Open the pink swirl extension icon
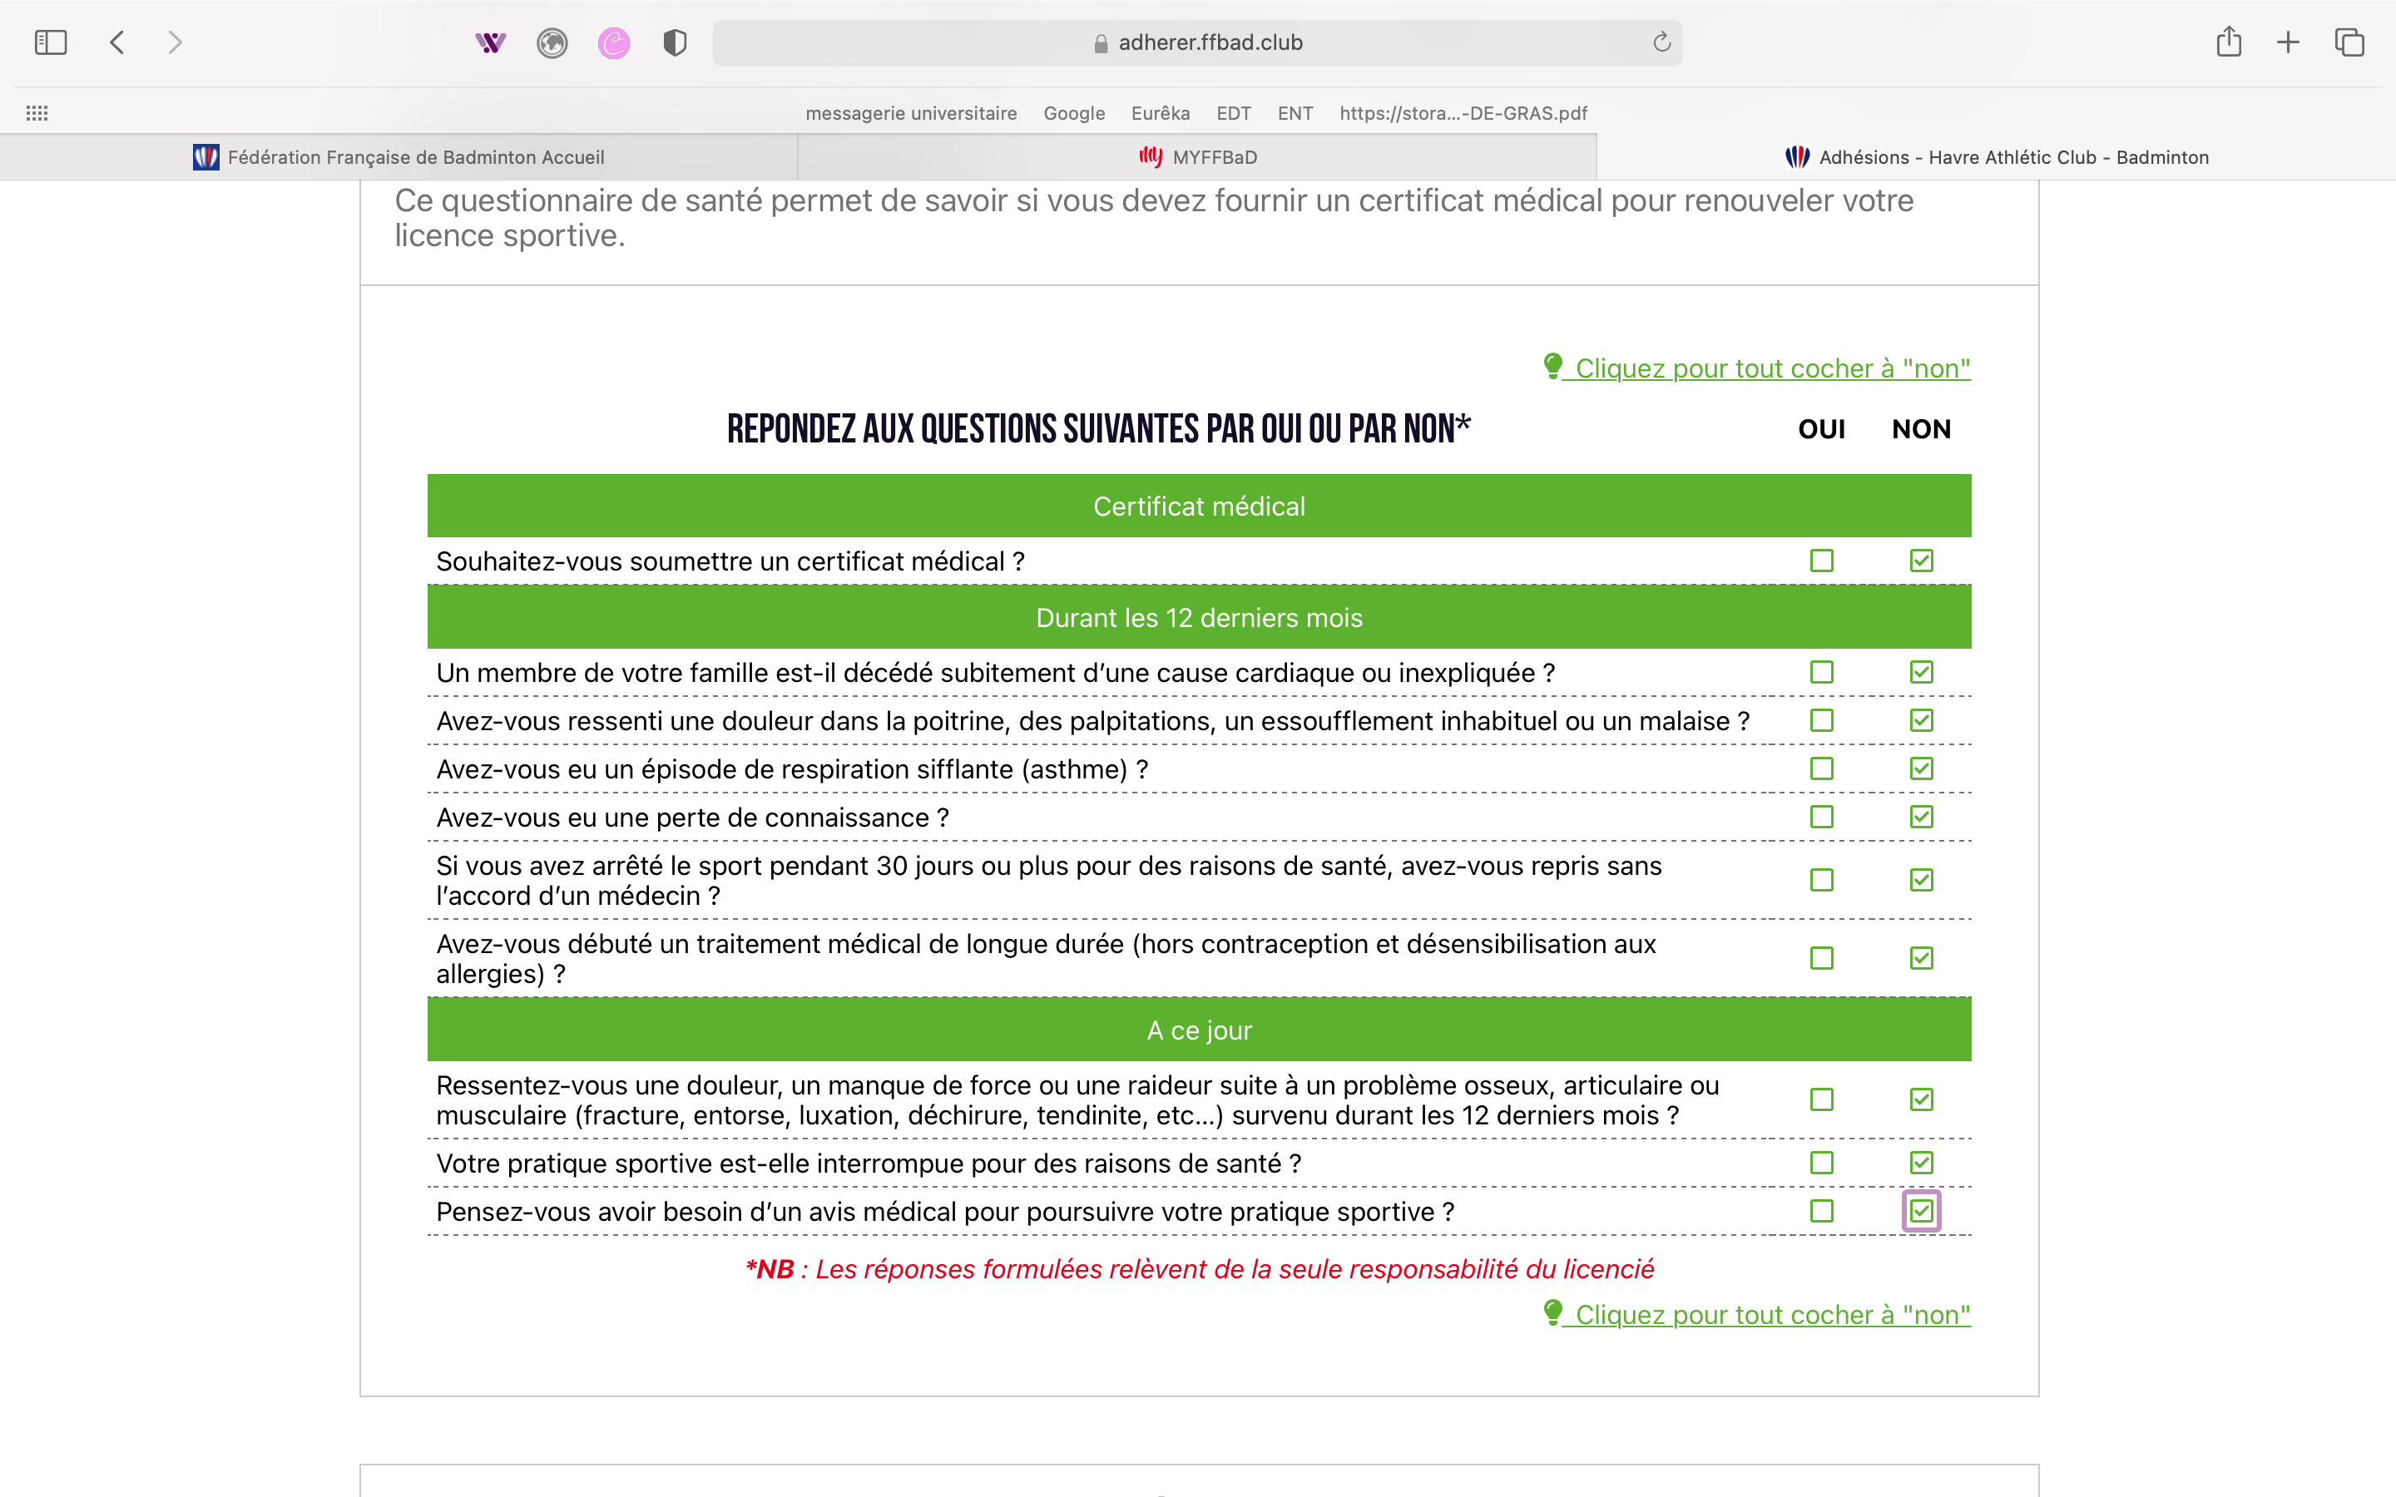 click(614, 42)
